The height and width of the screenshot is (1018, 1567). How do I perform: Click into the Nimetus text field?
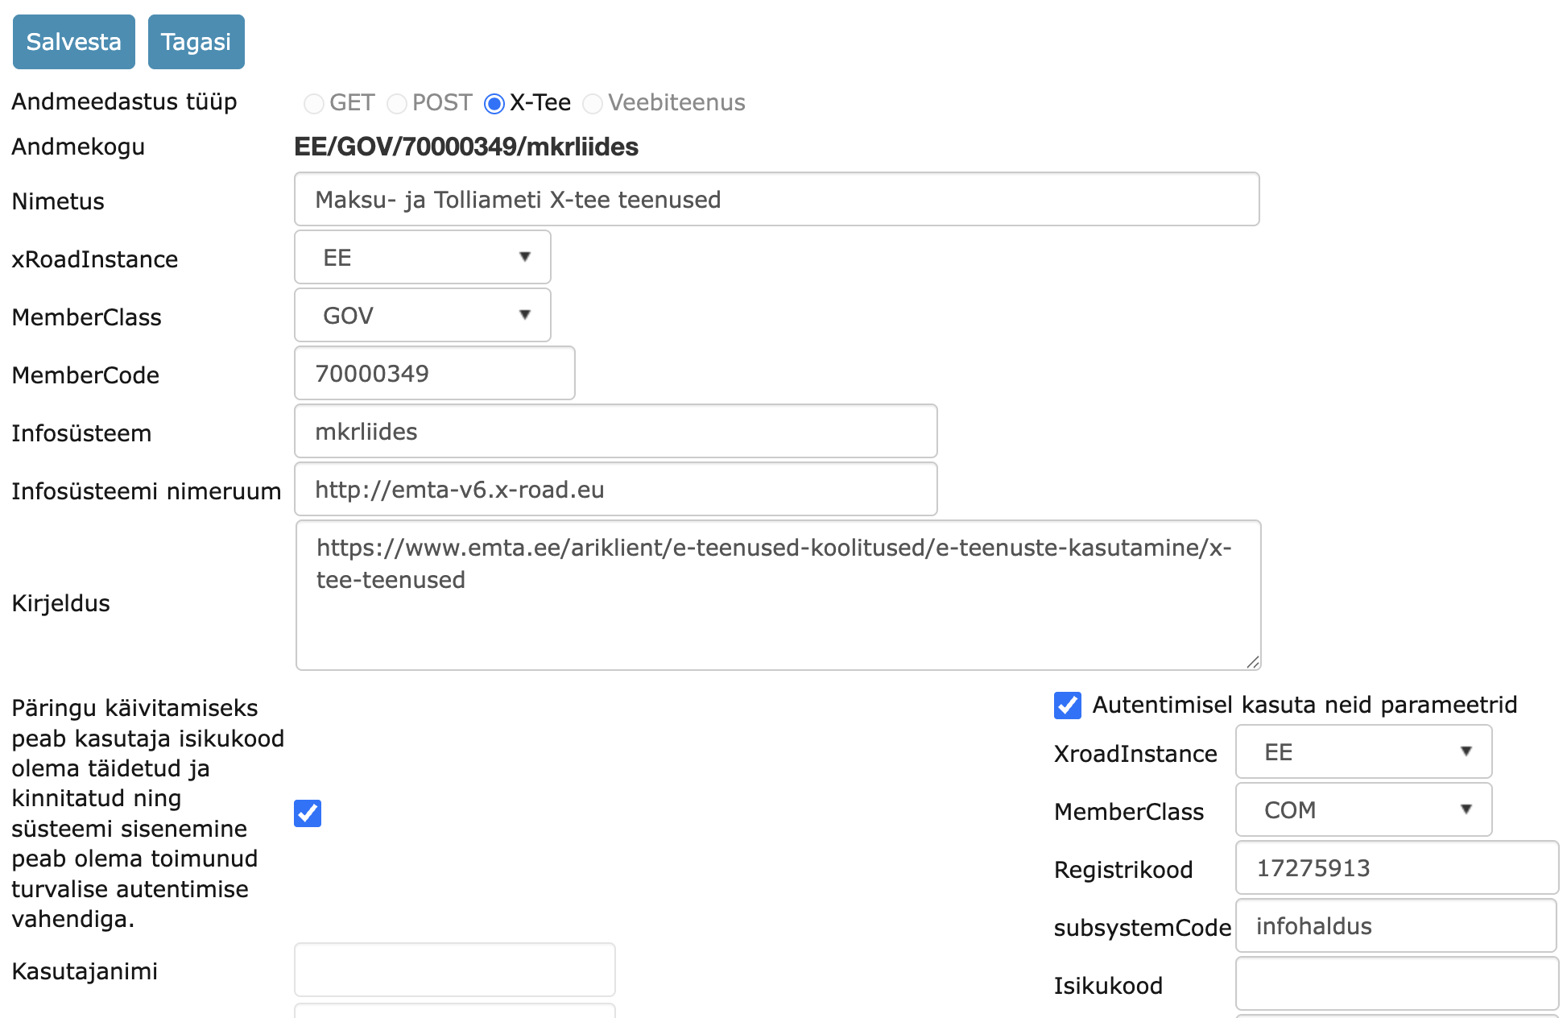[776, 200]
